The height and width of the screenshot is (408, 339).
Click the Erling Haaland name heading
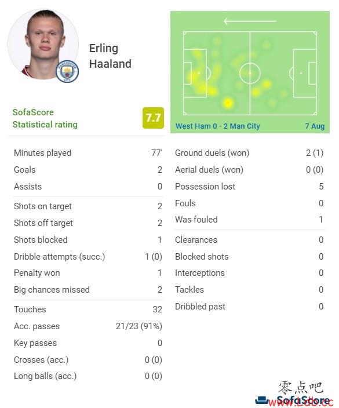[x=110, y=56]
